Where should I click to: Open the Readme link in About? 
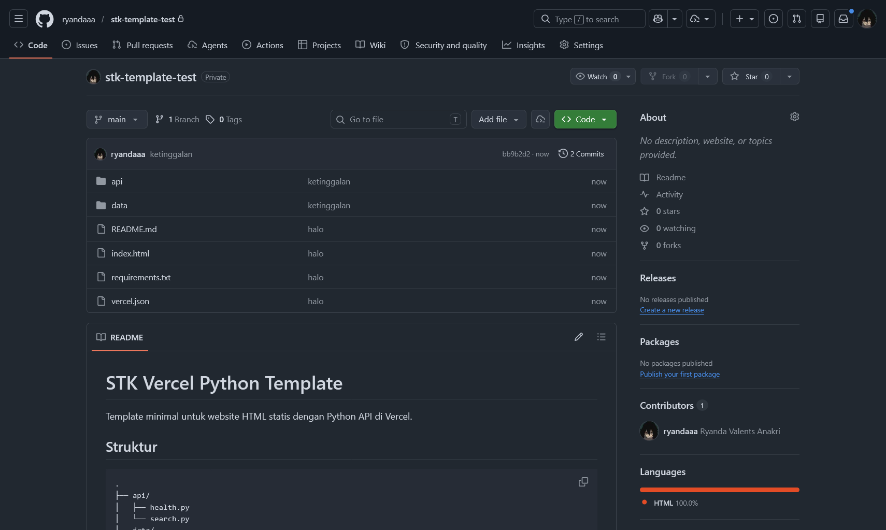(x=663, y=177)
